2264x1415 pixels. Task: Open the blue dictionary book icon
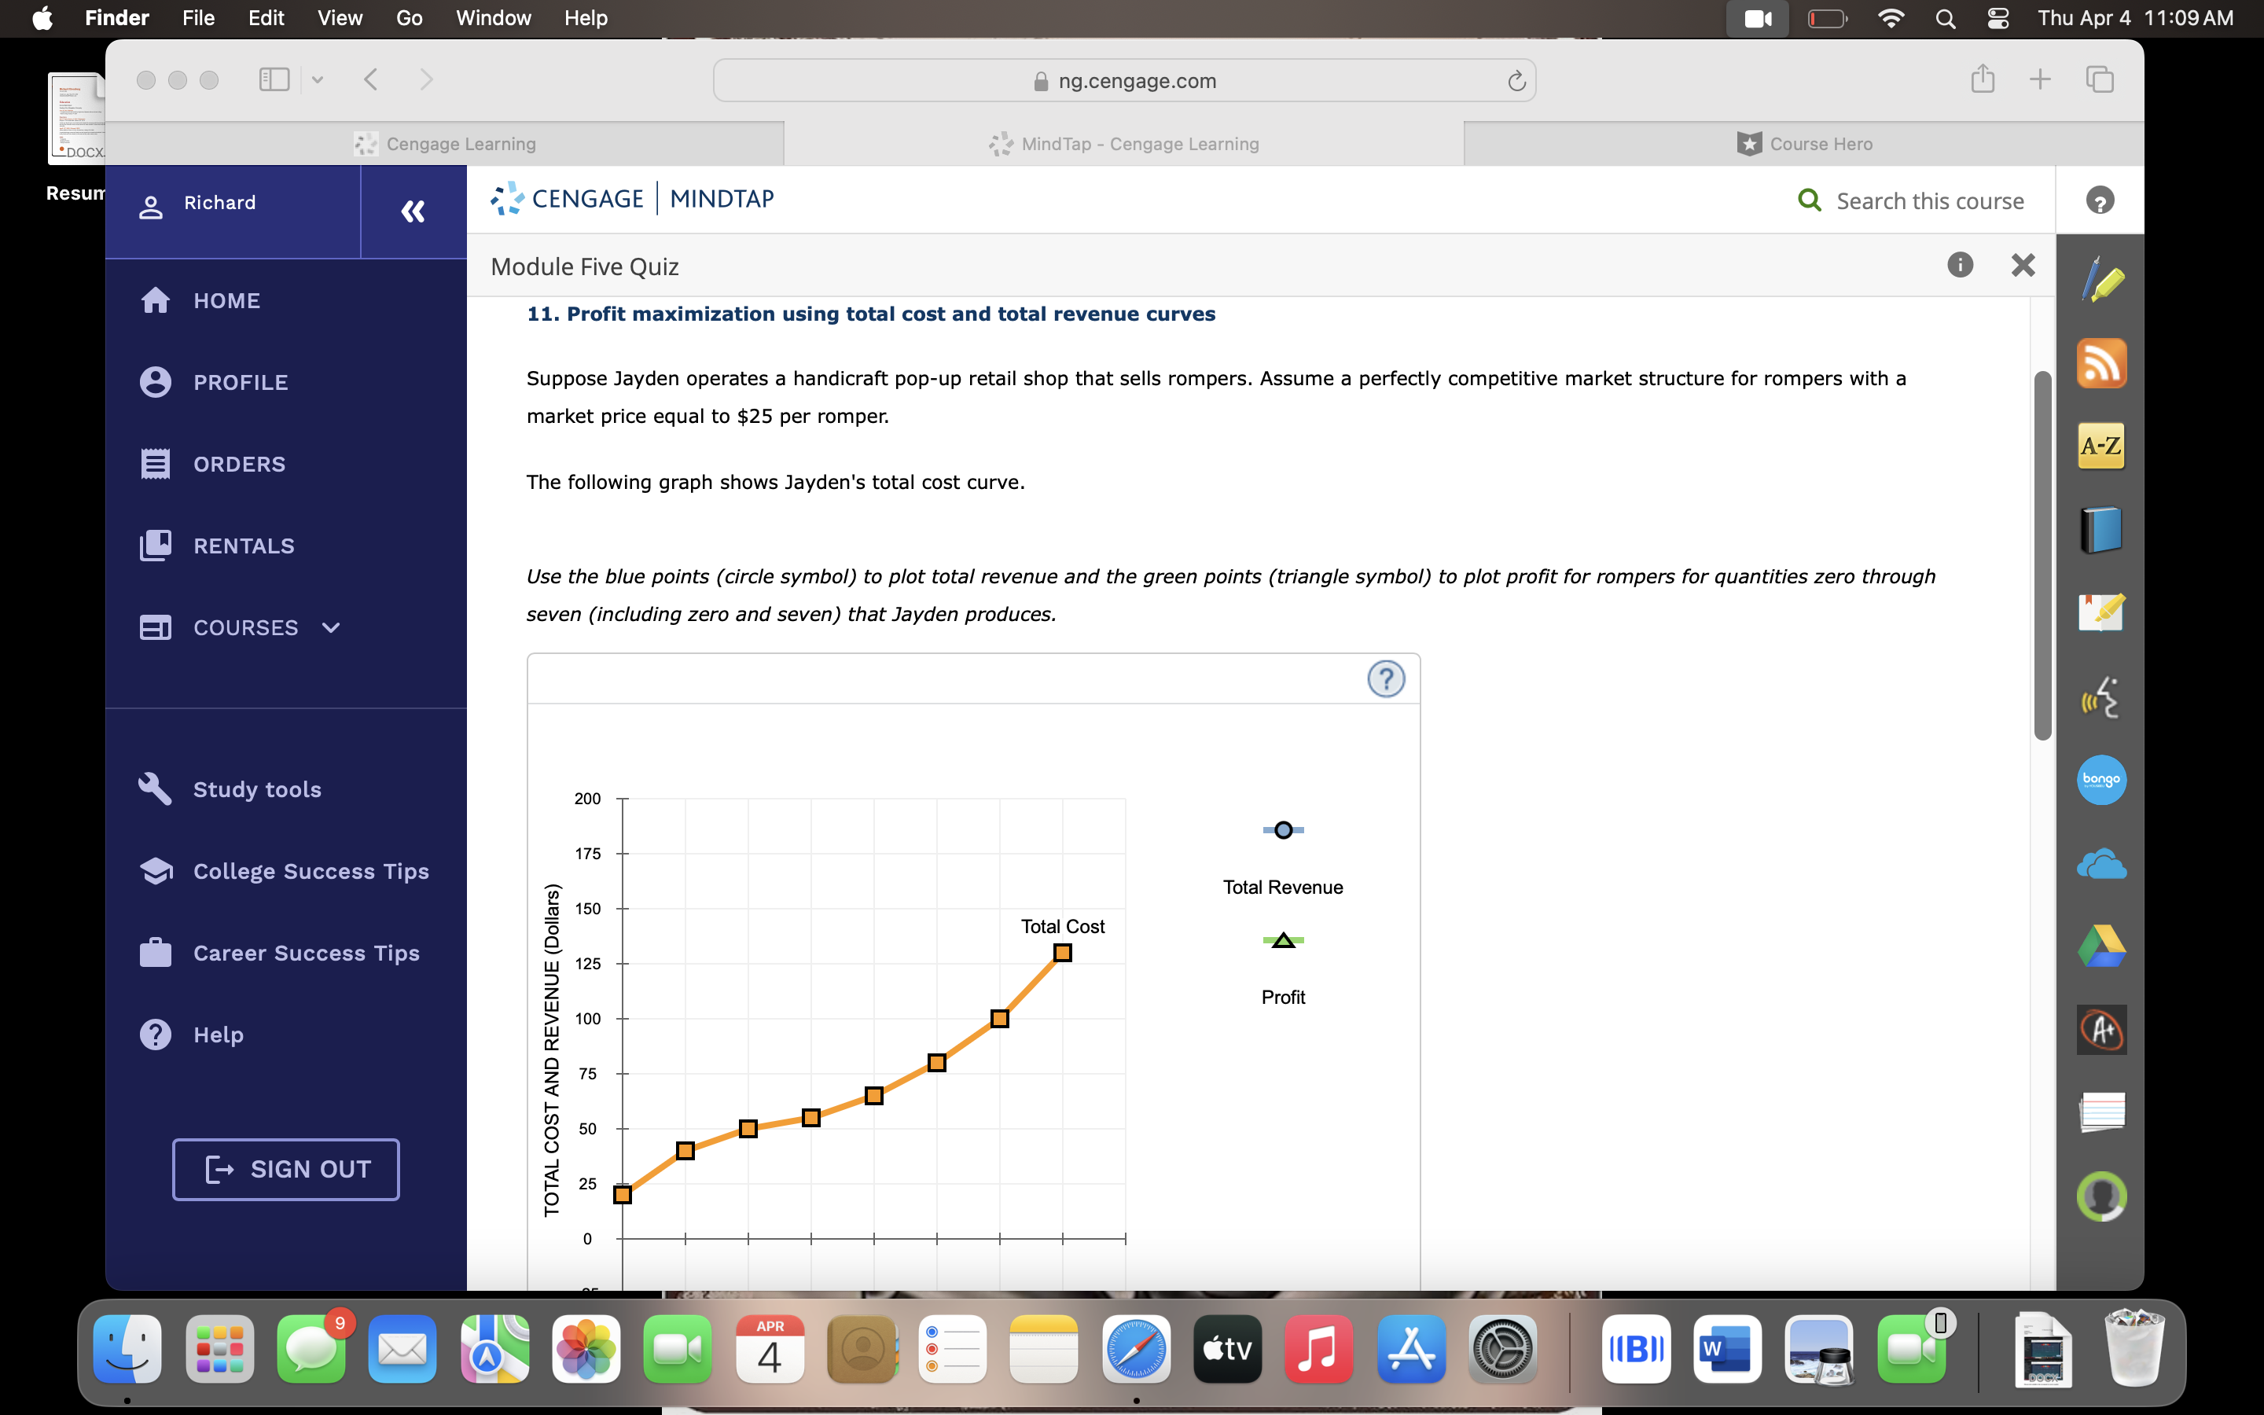point(2102,529)
